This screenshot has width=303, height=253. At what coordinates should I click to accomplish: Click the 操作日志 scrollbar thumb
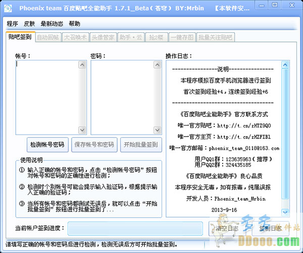point(285,134)
